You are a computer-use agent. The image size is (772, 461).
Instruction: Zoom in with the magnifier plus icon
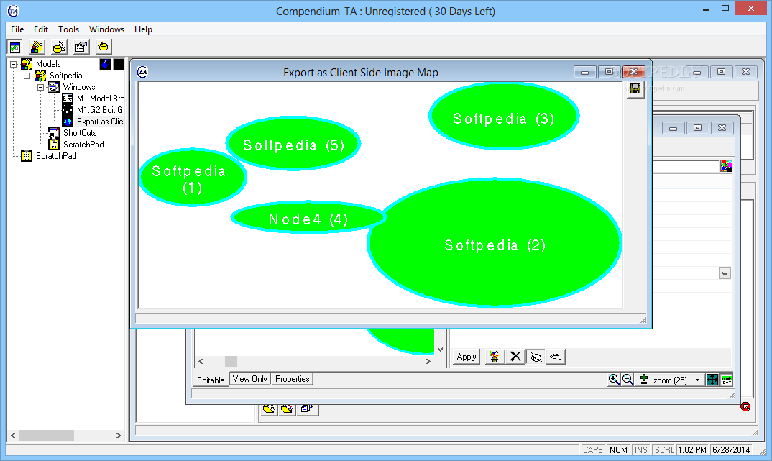(613, 380)
